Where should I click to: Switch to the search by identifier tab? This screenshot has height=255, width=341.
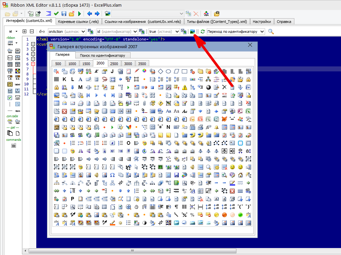click(102, 55)
